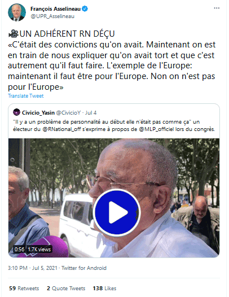Click the Twitter for Android source link

point(84,268)
